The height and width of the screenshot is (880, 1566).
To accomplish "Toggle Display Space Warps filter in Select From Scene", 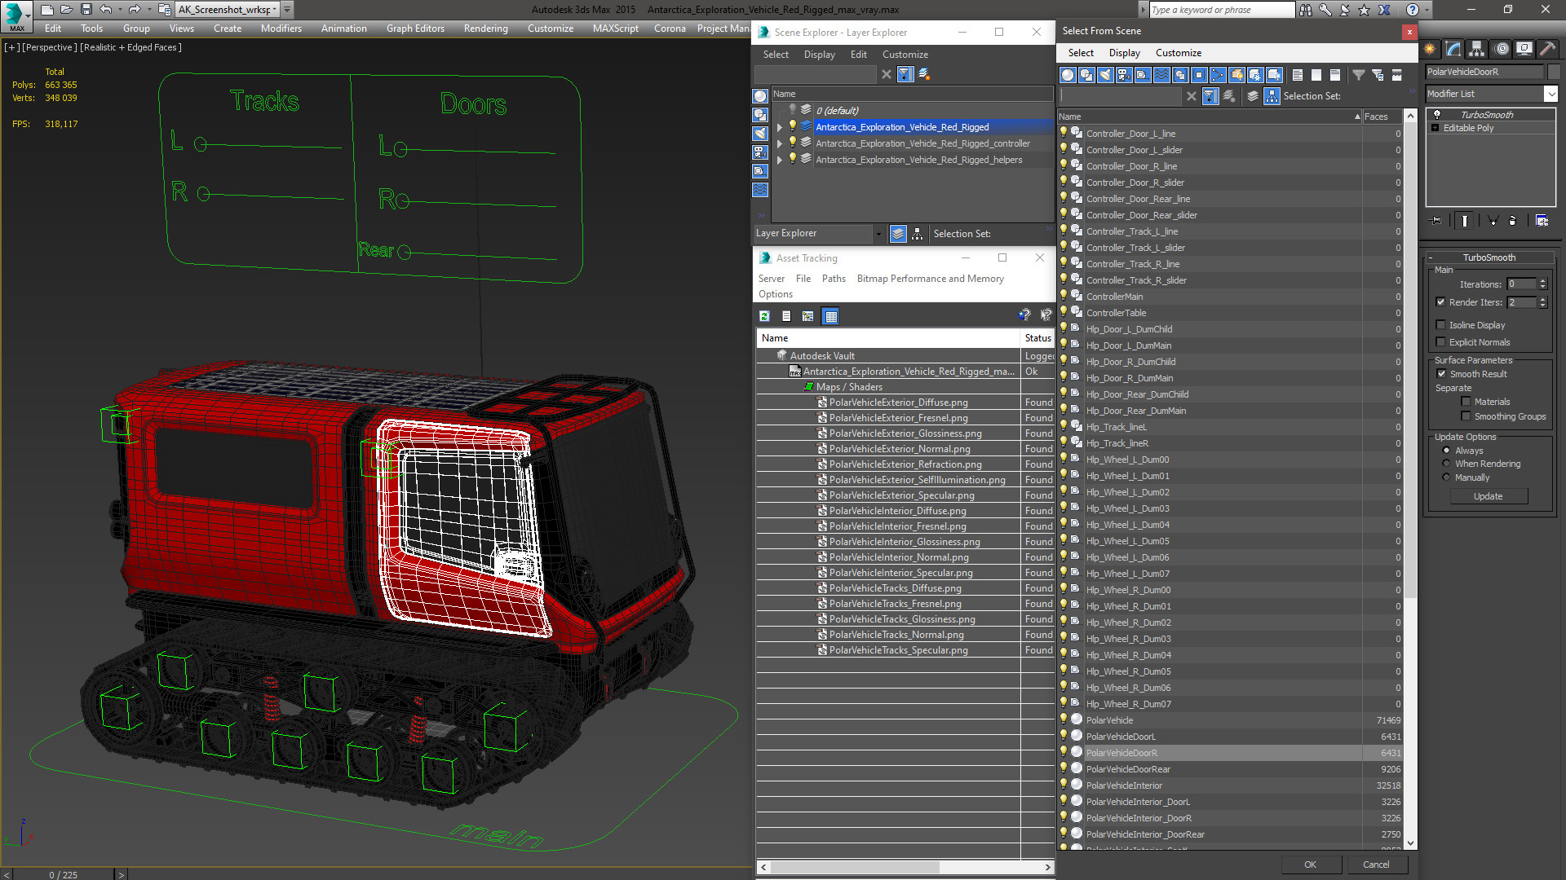I will [1161, 75].
